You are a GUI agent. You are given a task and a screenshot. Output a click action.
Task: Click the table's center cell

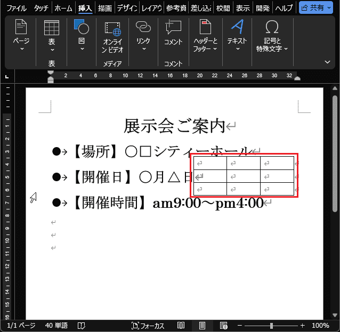[244, 176]
